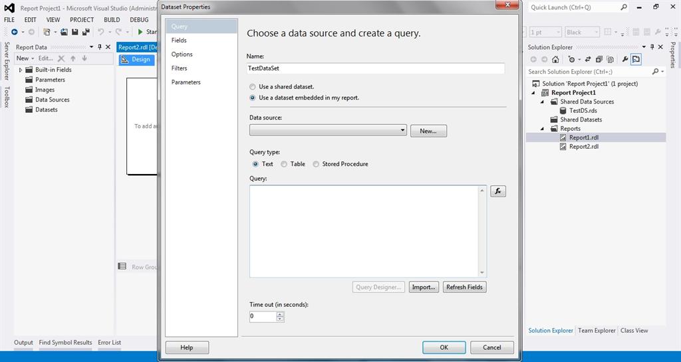Click the Pending Changes Filter clock icon
Image resolution: width=681 pixels, height=362 pixels.
click(571, 59)
